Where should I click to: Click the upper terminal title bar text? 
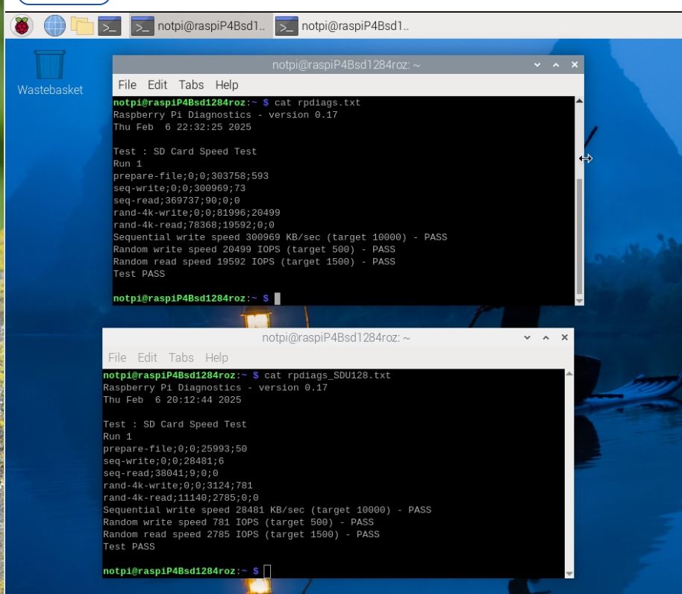(346, 65)
